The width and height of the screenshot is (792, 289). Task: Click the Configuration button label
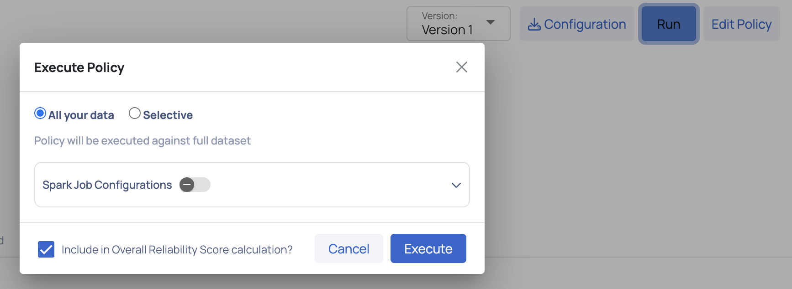pyautogui.click(x=585, y=24)
